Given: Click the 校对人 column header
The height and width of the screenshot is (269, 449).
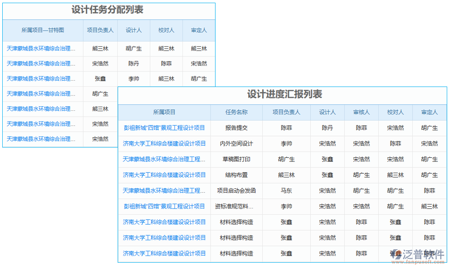Looking at the screenshot, I should pos(395,112).
